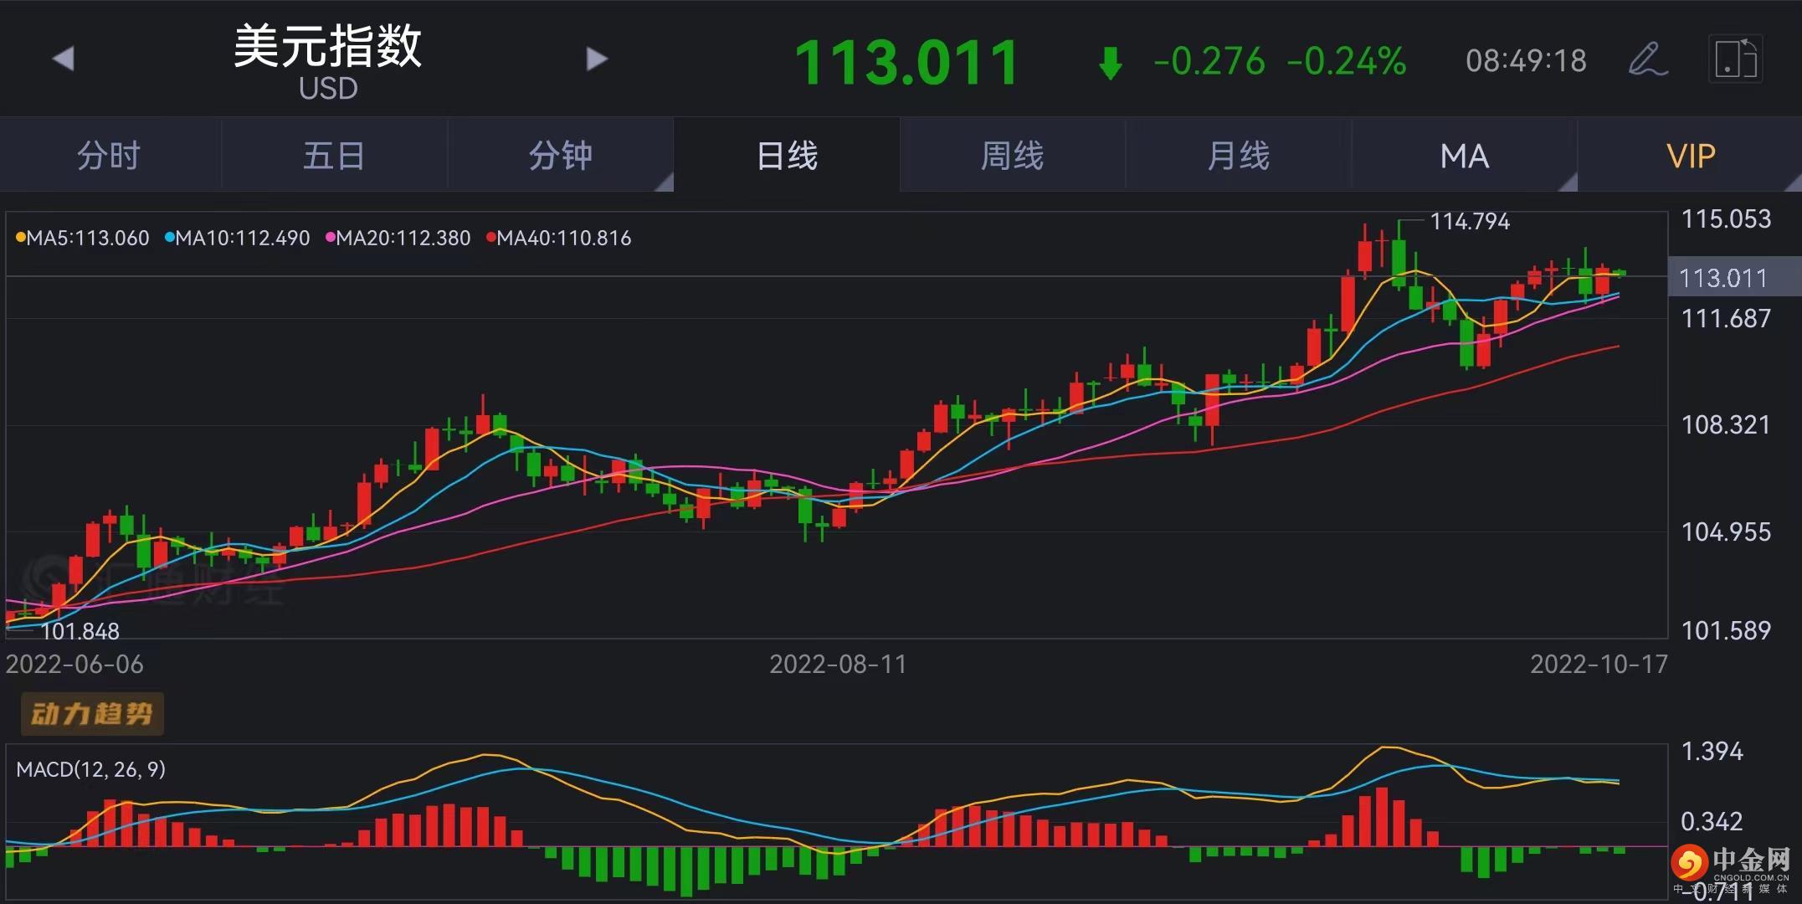Screen dimensions: 1802x904
Task: Open the VIP tab
Action: click(x=1691, y=156)
